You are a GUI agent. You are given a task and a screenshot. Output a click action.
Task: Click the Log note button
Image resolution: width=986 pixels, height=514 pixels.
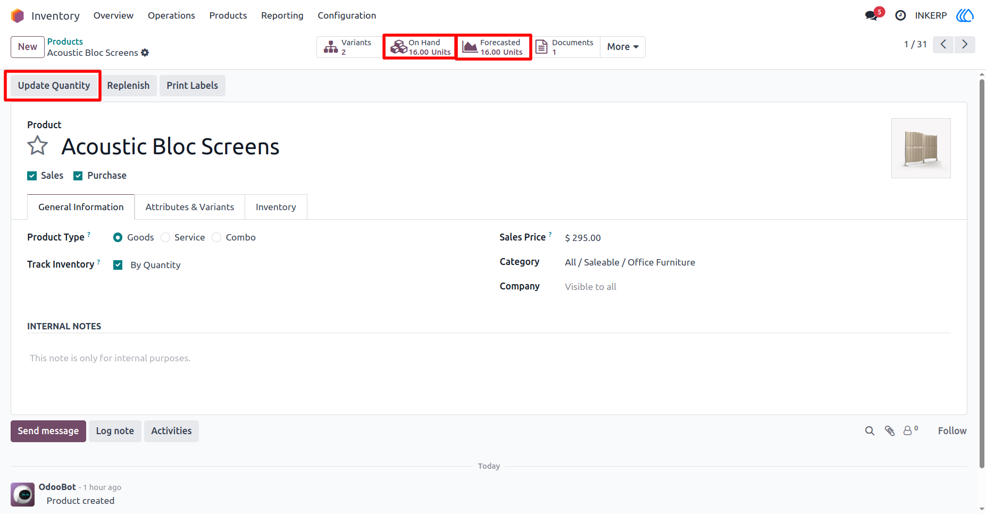[x=115, y=431]
